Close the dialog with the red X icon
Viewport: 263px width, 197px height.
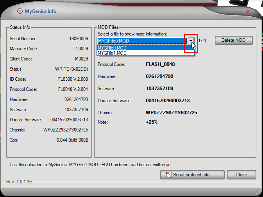[x=248, y=12]
